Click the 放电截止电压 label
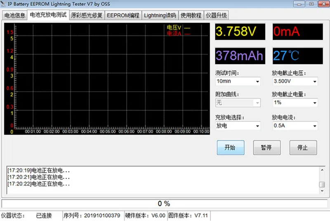This screenshot has height=221, width=330. (289, 73)
